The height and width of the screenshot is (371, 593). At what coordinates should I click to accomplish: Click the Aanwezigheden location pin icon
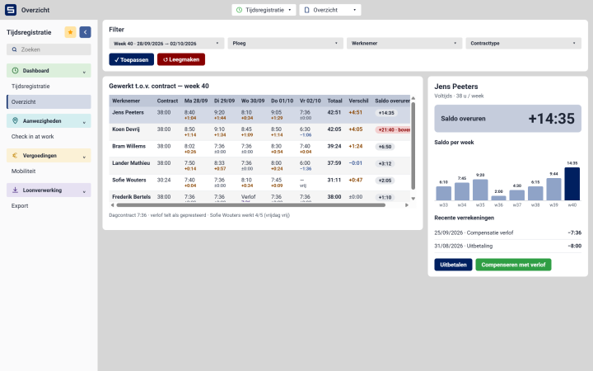(15, 120)
